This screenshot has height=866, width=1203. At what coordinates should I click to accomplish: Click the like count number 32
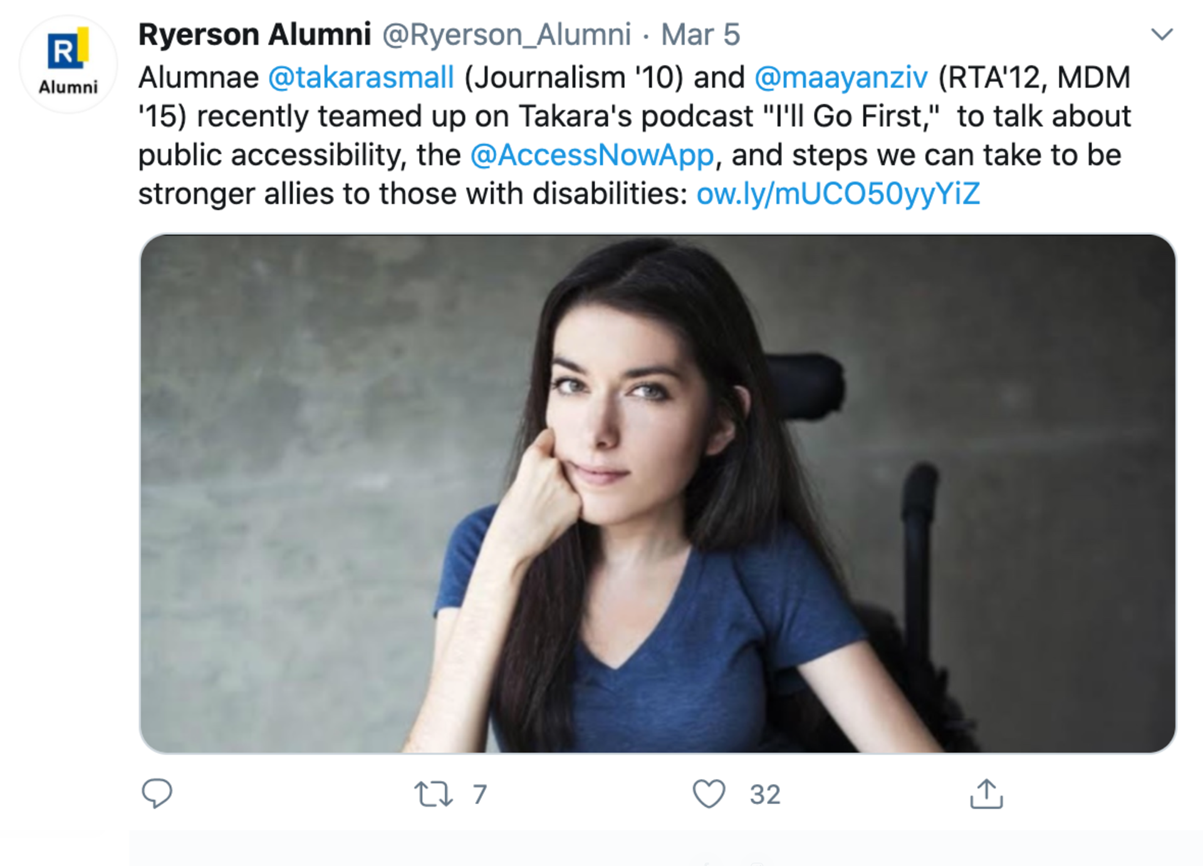coord(765,795)
